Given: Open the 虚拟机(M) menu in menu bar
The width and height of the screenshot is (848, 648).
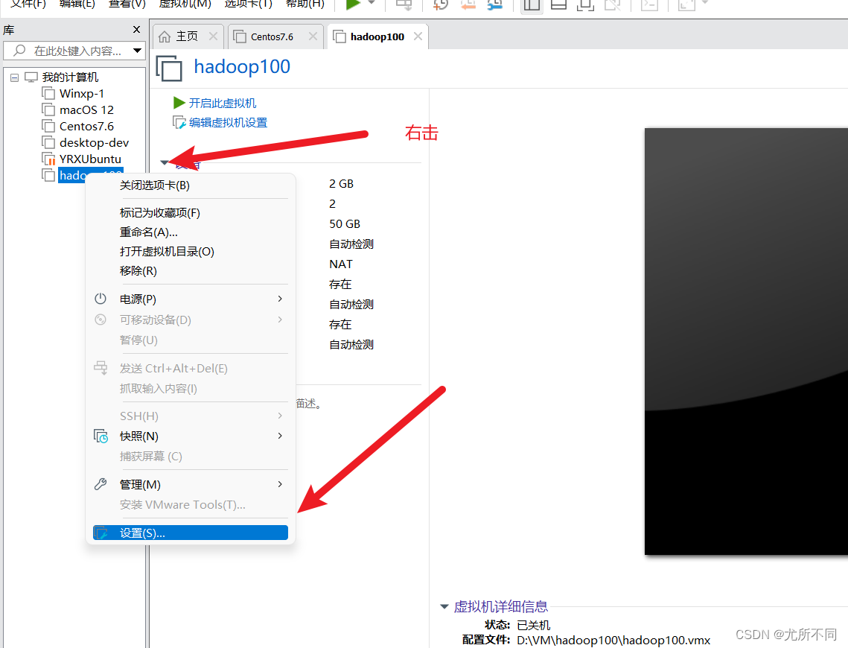Looking at the screenshot, I should [185, 4].
